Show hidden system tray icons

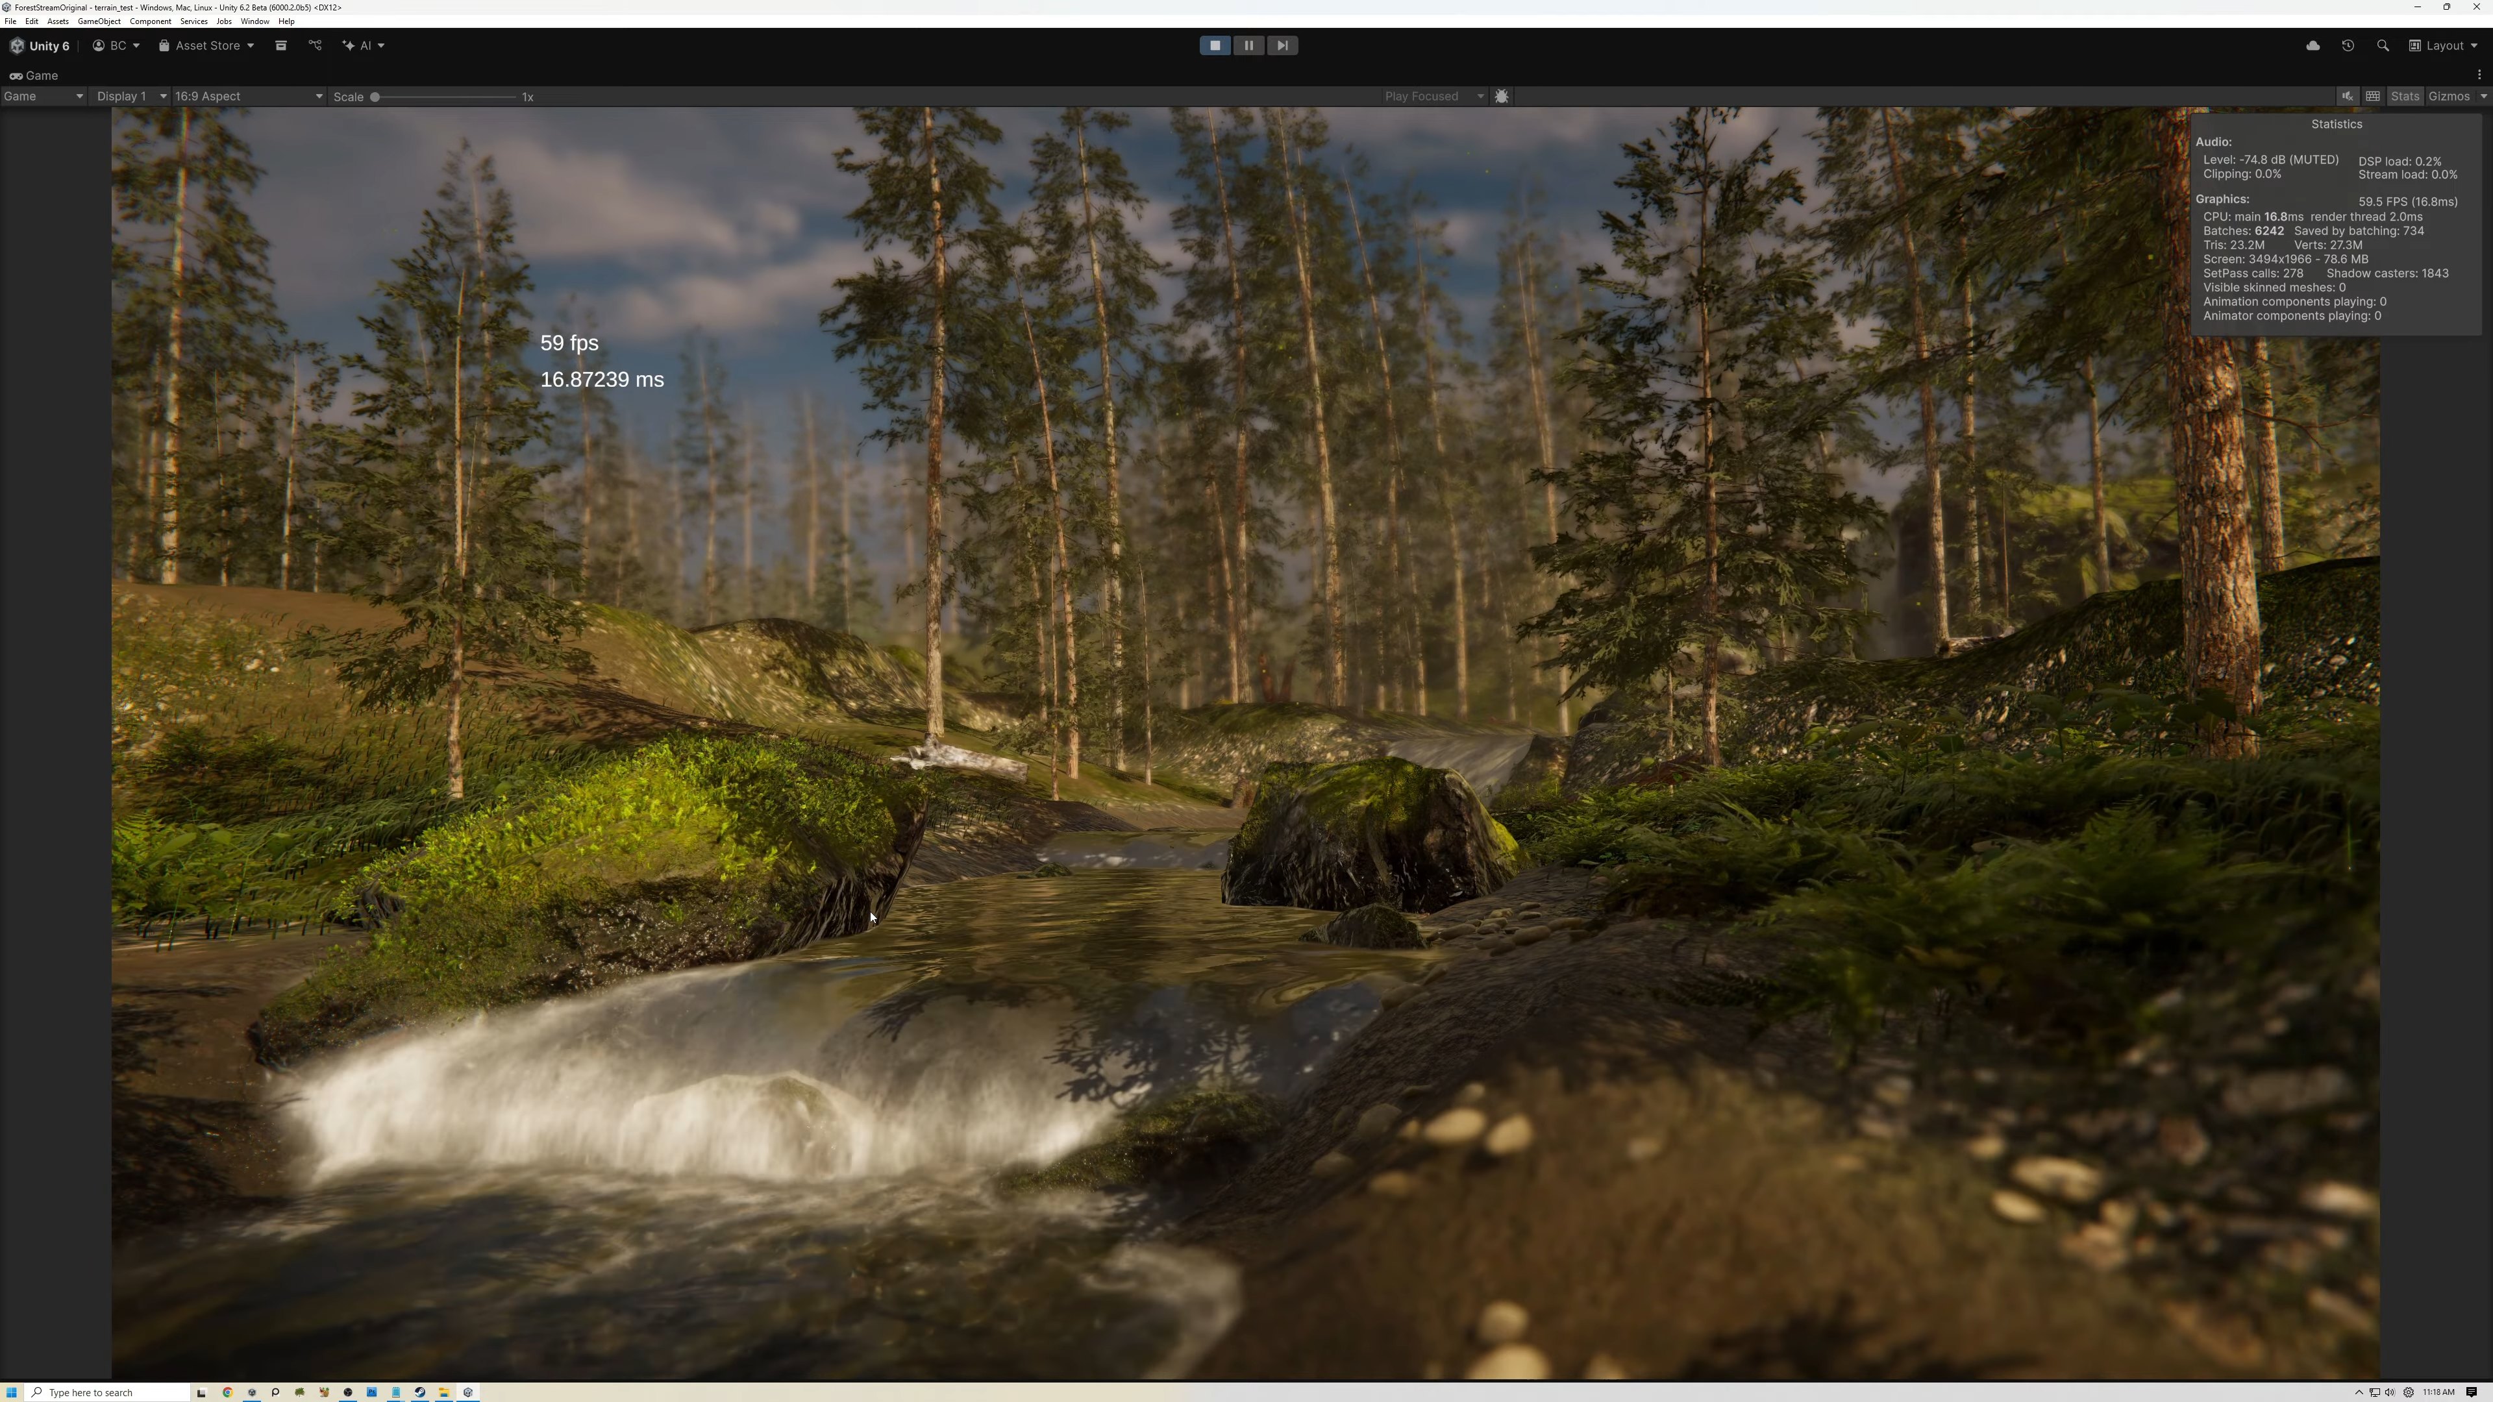point(2359,1392)
